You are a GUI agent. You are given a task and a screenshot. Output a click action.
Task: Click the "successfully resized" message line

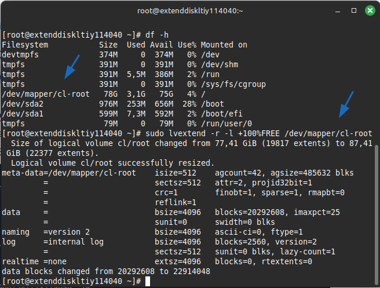(112, 163)
